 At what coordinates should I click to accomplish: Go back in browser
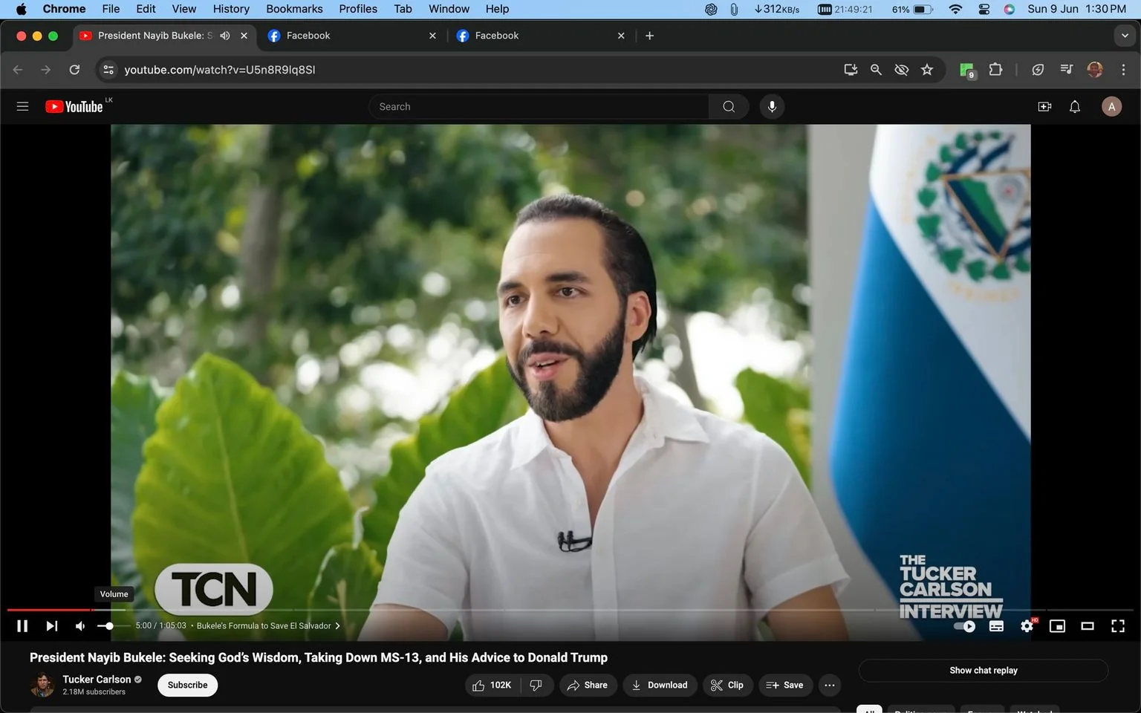point(18,69)
